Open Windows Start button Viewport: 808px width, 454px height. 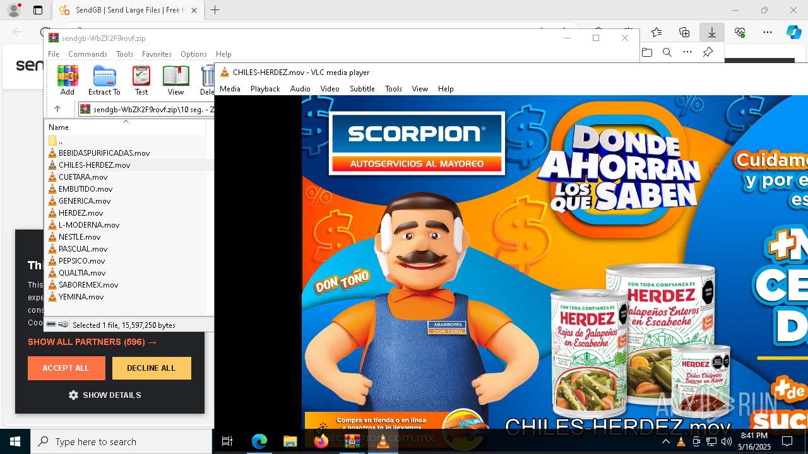(x=15, y=441)
